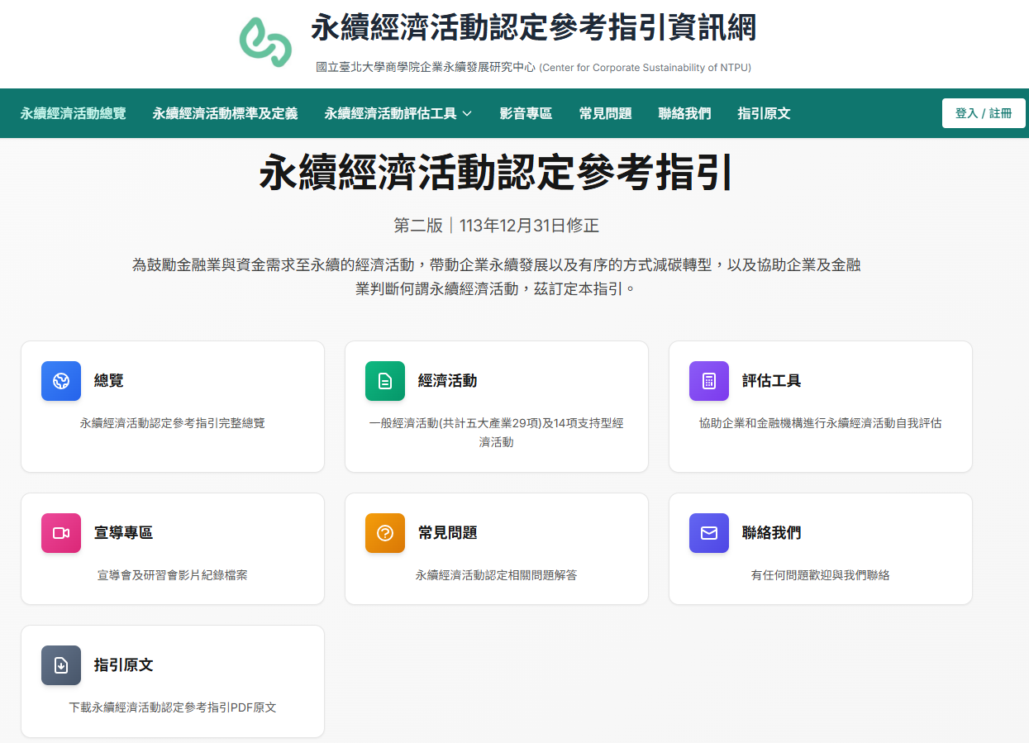The width and height of the screenshot is (1029, 743).
Task: Go to 影音專區 in navigation bar
Action: tap(526, 113)
